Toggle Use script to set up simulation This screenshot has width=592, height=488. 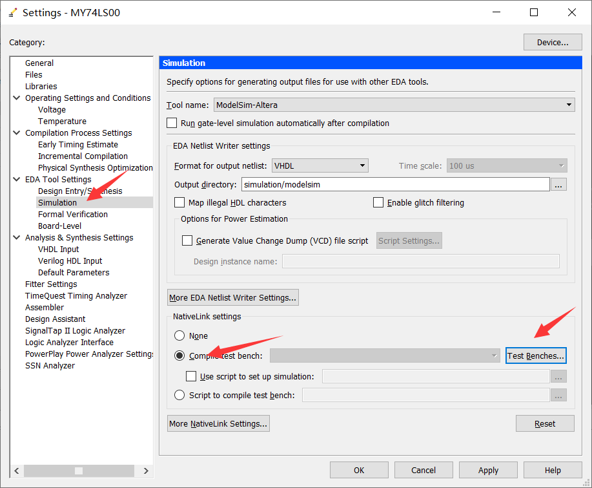pyautogui.click(x=191, y=376)
